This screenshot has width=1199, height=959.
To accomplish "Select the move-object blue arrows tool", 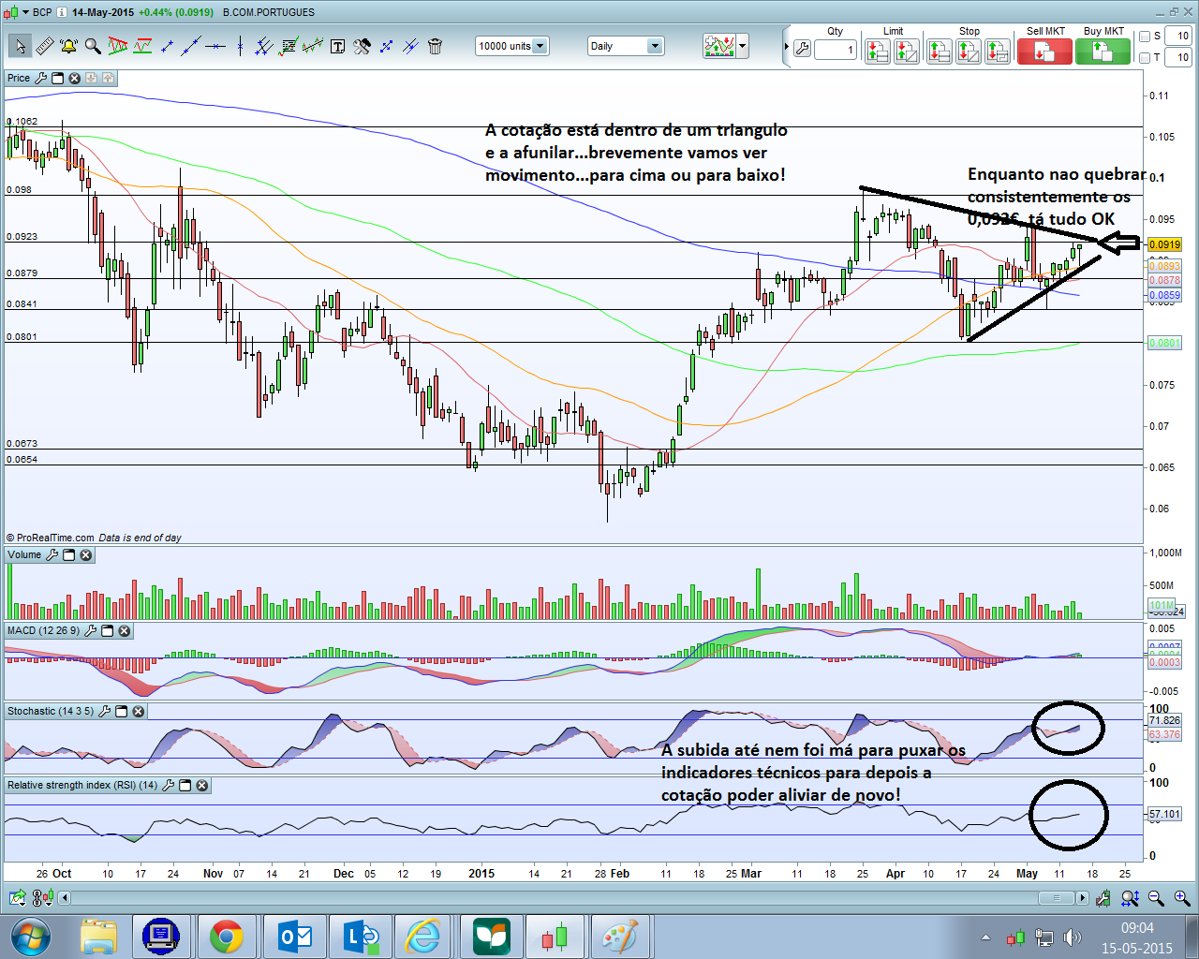I will coord(386,46).
